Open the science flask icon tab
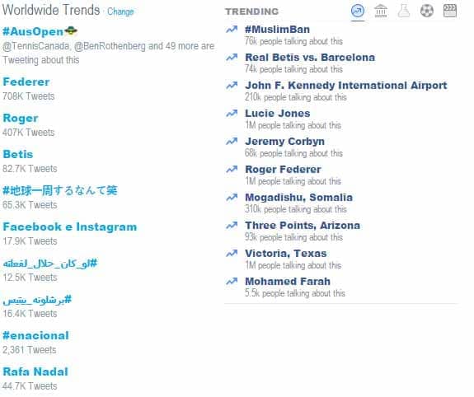 pos(404,12)
